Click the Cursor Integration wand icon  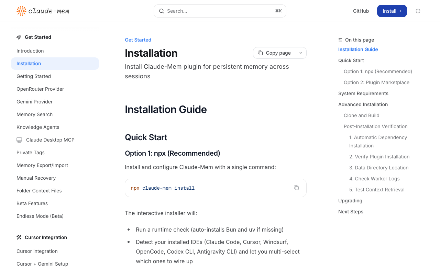[19, 237]
